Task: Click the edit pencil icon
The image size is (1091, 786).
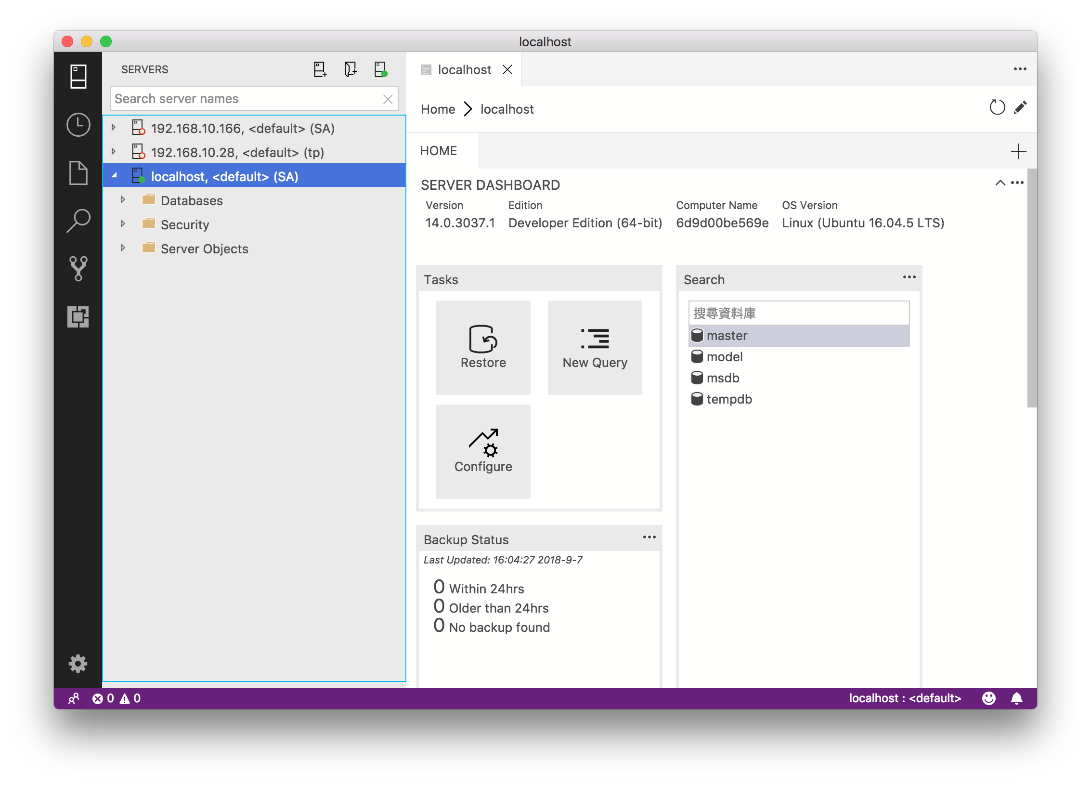Action: [1020, 107]
